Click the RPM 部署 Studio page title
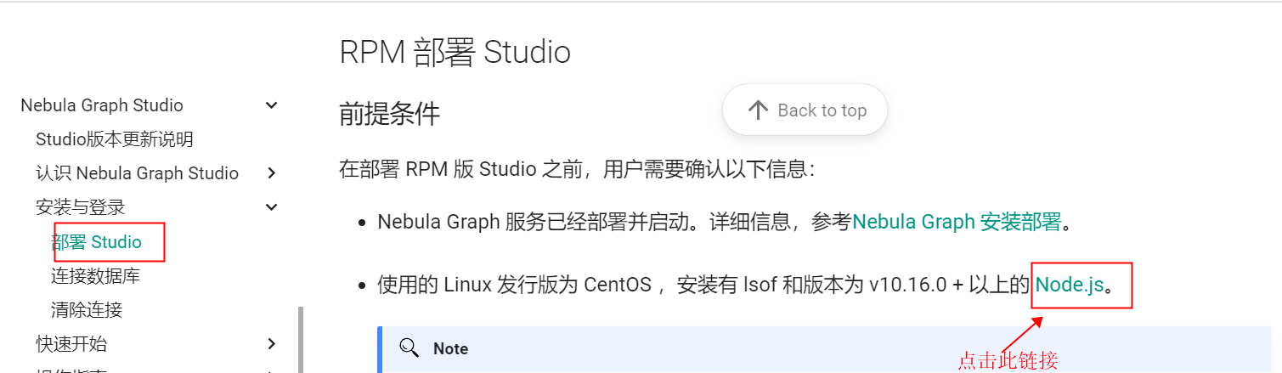The image size is (1282, 373). 455,52
